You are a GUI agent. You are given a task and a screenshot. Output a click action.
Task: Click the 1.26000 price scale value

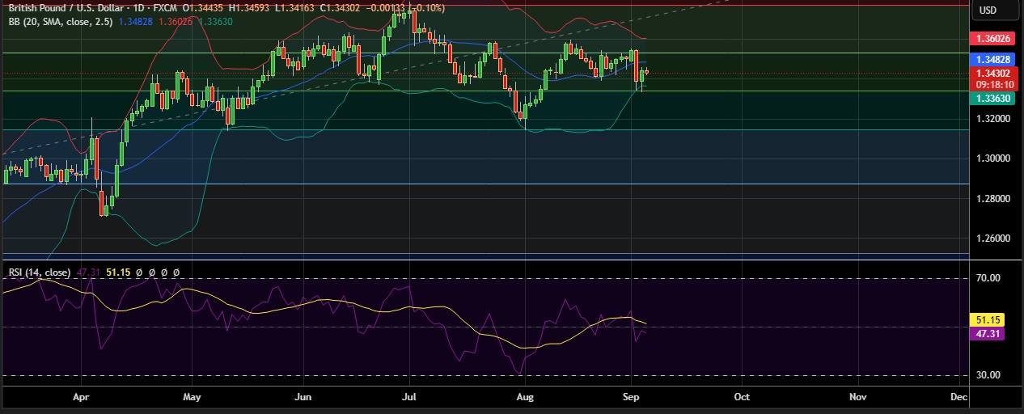[x=992, y=239]
